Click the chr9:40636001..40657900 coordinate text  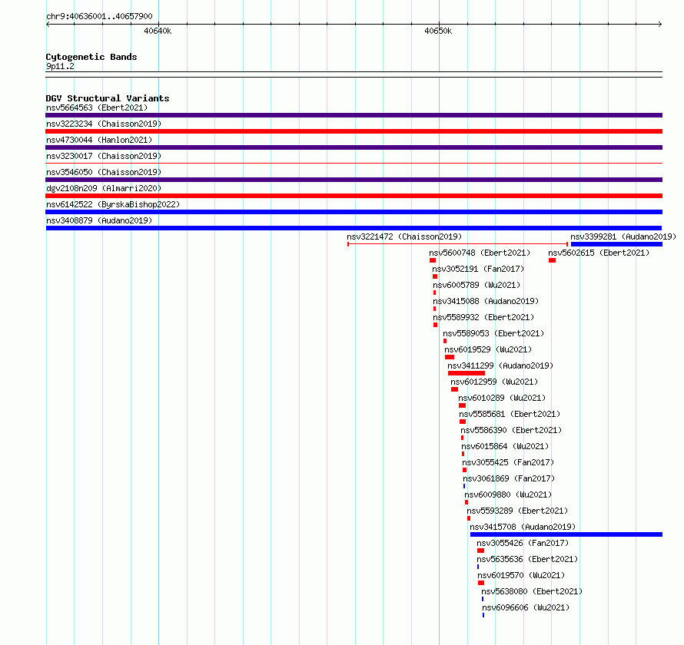coord(99,16)
